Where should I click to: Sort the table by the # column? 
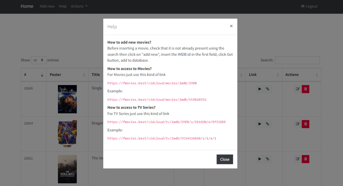(33, 75)
